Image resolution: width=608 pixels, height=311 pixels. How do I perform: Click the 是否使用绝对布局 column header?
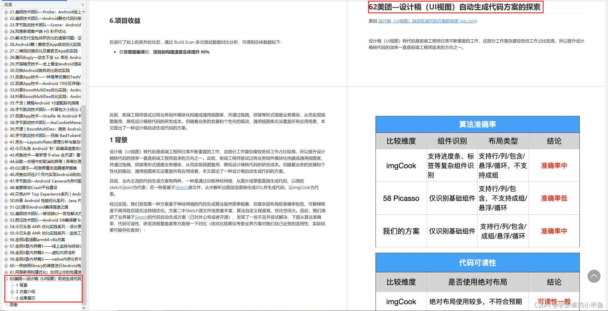(478, 282)
